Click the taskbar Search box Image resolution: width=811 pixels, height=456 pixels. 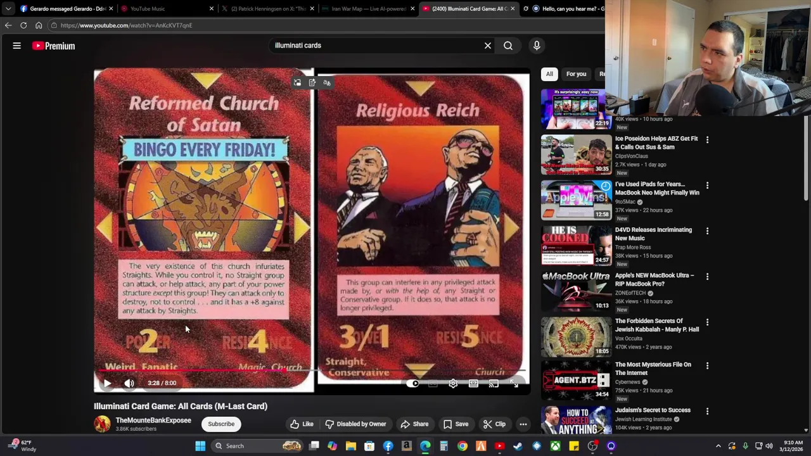click(x=257, y=446)
